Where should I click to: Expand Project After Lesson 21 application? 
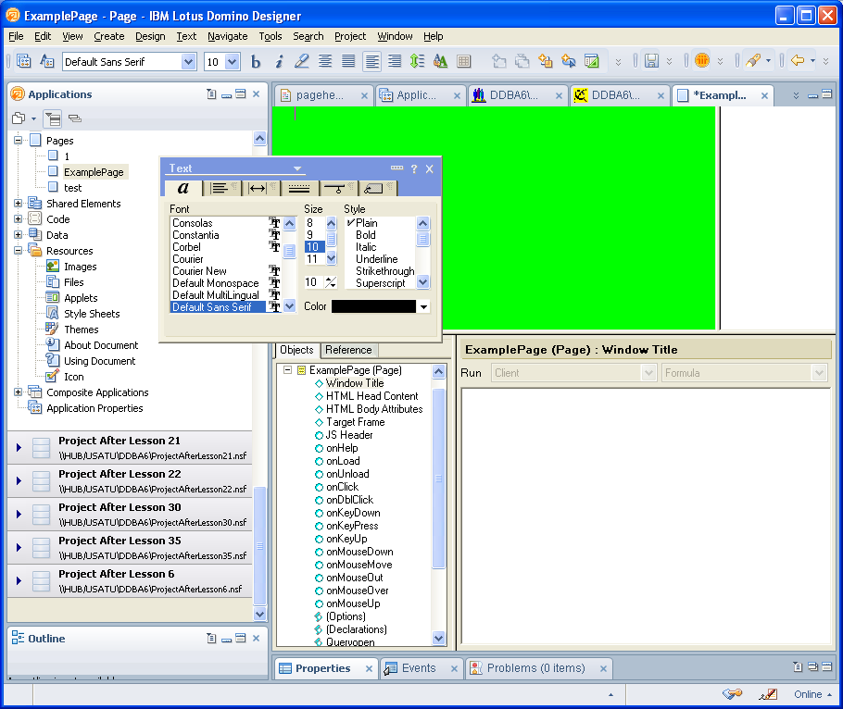[18, 448]
